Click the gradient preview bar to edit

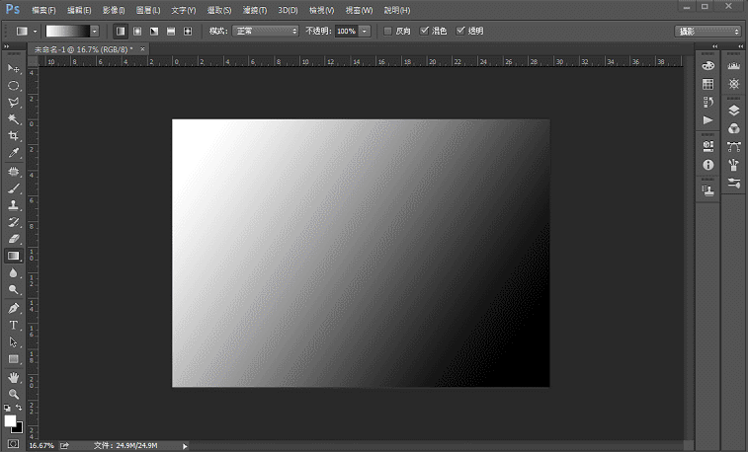coord(68,32)
